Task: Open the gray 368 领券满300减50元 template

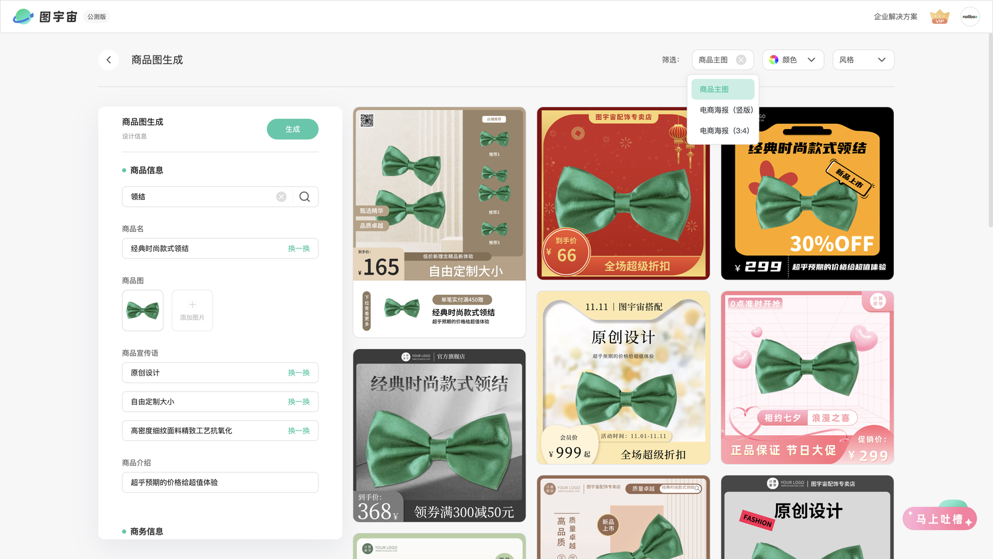Action: (x=440, y=436)
